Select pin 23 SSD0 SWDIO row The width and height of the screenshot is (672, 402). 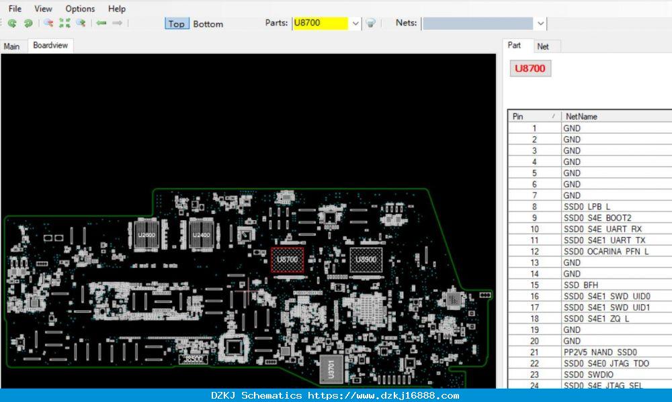coord(590,374)
